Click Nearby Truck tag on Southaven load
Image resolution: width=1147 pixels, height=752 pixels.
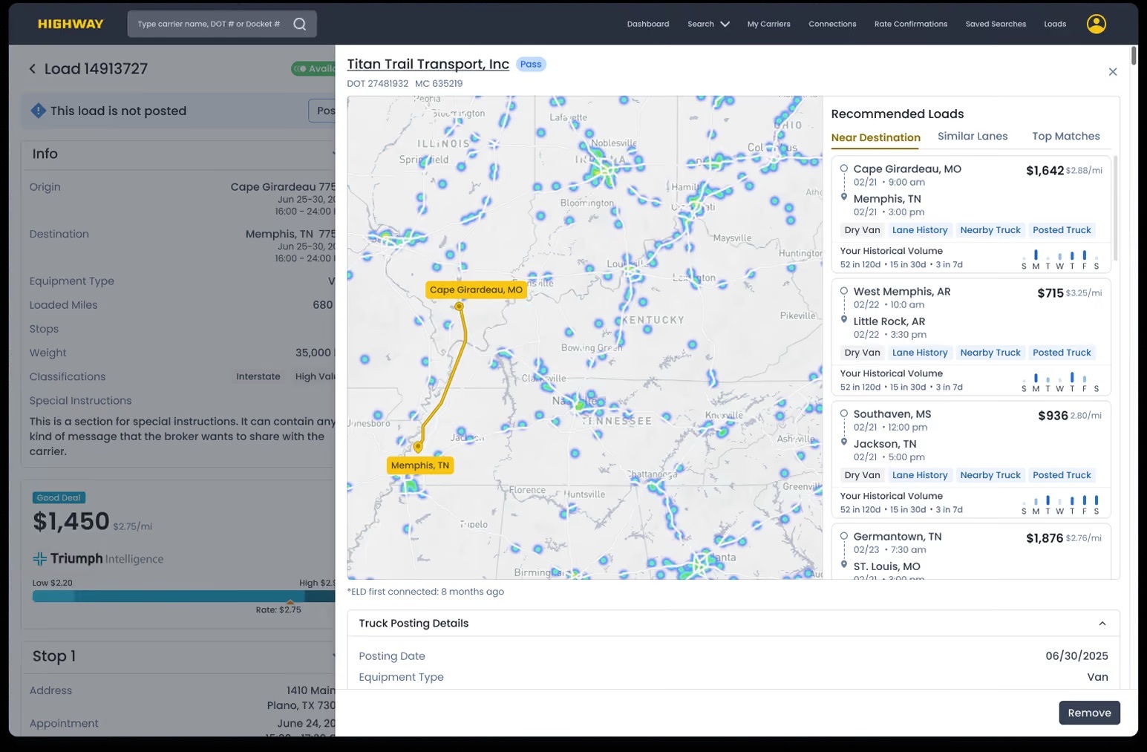[x=990, y=475]
